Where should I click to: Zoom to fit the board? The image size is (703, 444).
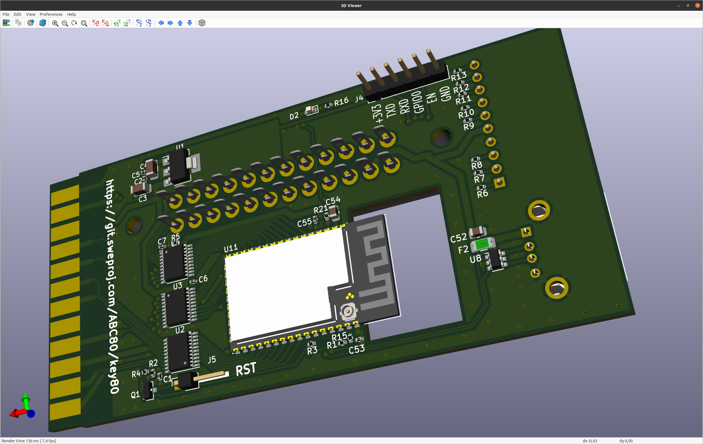84,23
